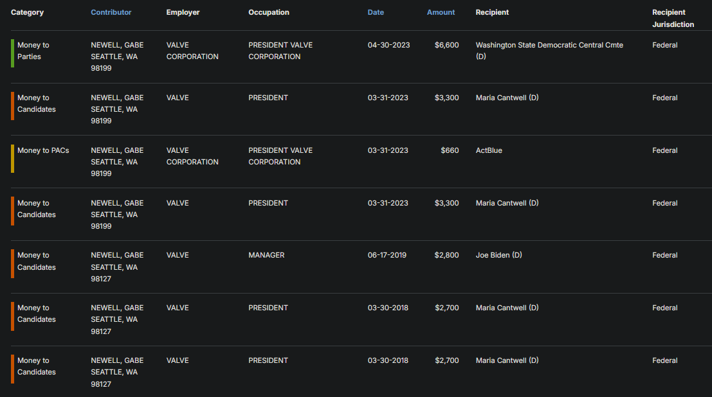
Task: Click the VALVE employer in Joe Biden row
Action: [x=178, y=255]
